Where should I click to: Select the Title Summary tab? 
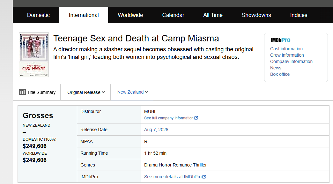click(x=37, y=92)
